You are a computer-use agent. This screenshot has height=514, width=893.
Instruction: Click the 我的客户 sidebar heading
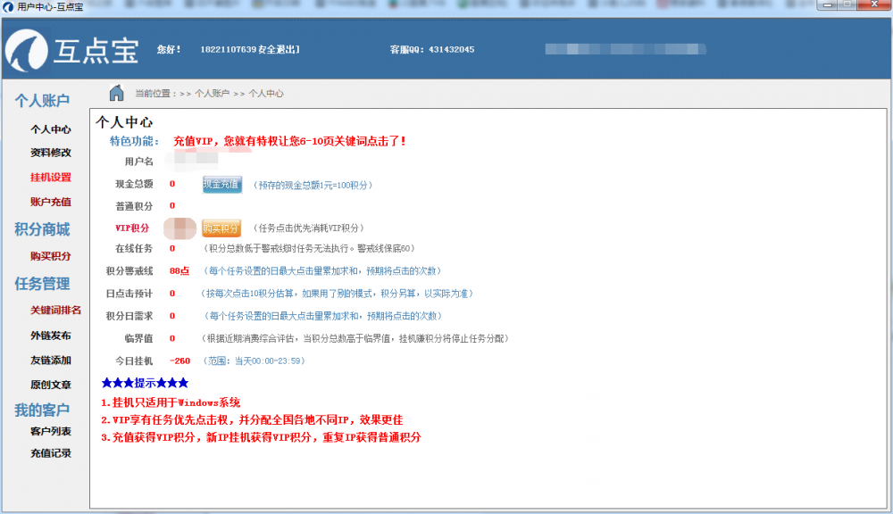click(x=42, y=410)
